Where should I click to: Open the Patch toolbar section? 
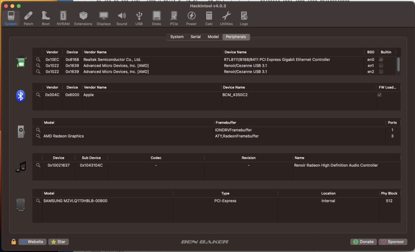click(x=28, y=18)
